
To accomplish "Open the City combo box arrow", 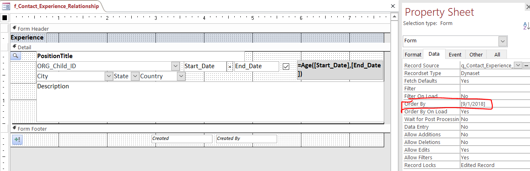I will tap(109, 76).
